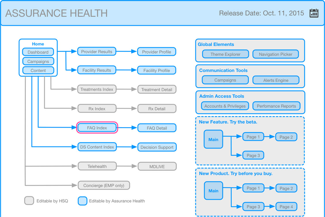Select the Dashboard node under Home
Screen dimensions: 325x217
click(38, 52)
